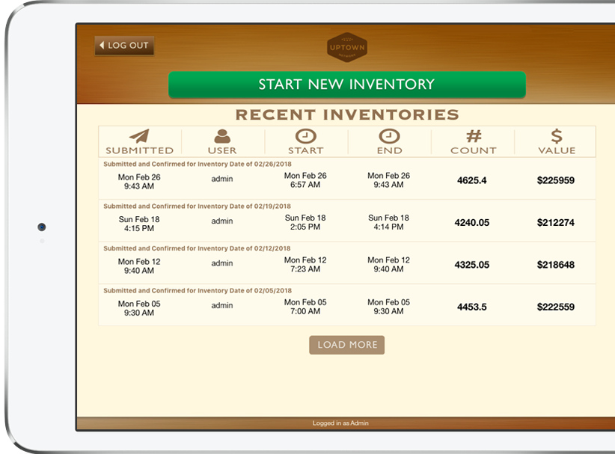Image resolution: width=615 pixels, height=454 pixels.
Task: Click count value 4453.5
Action: click(472, 307)
